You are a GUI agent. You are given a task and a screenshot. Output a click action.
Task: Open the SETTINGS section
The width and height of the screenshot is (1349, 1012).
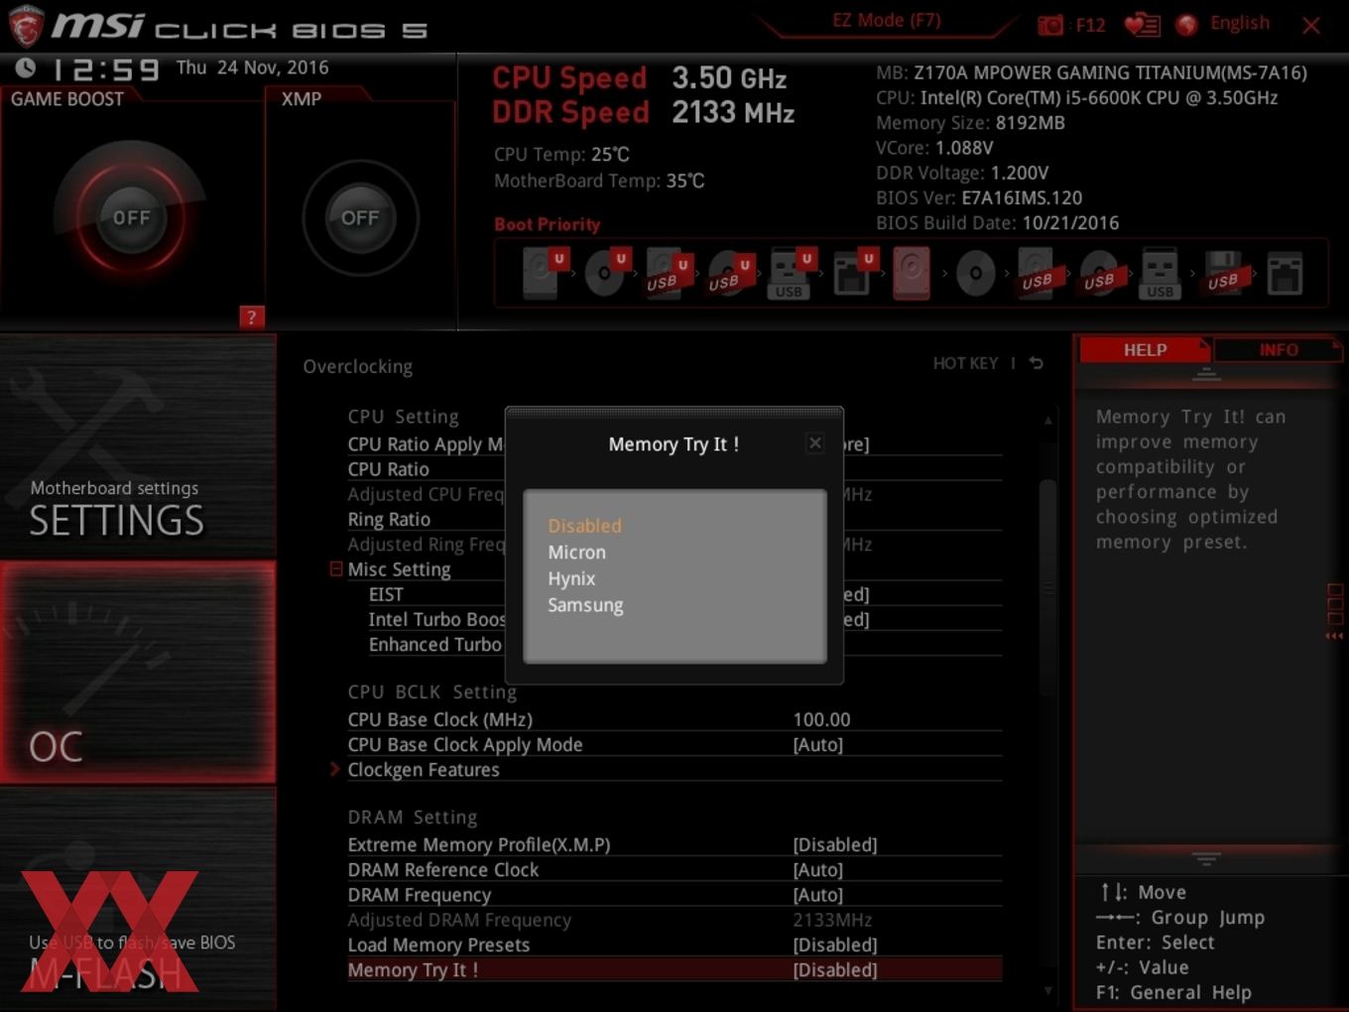(x=138, y=446)
